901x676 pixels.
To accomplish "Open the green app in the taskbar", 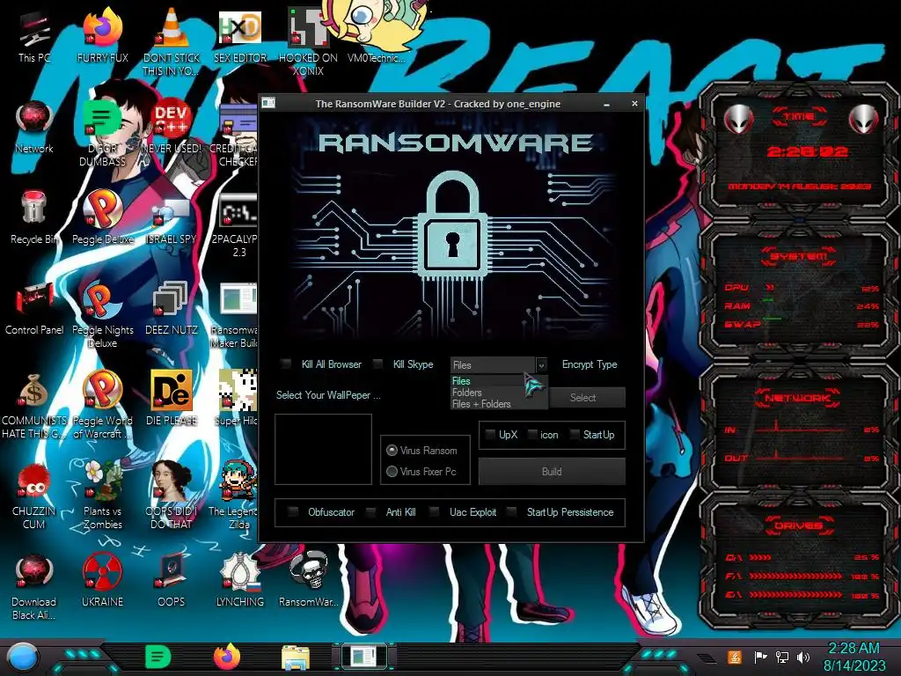I will click(157, 657).
